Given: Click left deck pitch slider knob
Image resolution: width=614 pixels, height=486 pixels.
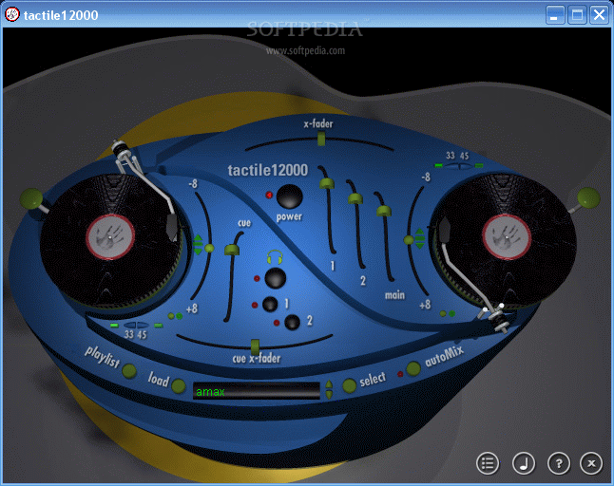Looking at the screenshot, I should coord(209,248).
